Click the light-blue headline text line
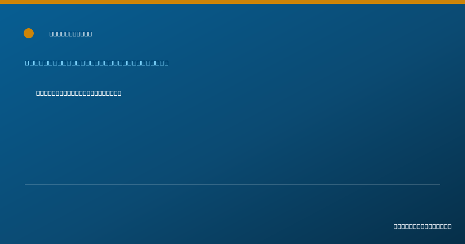 pyautogui.click(x=97, y=63)
